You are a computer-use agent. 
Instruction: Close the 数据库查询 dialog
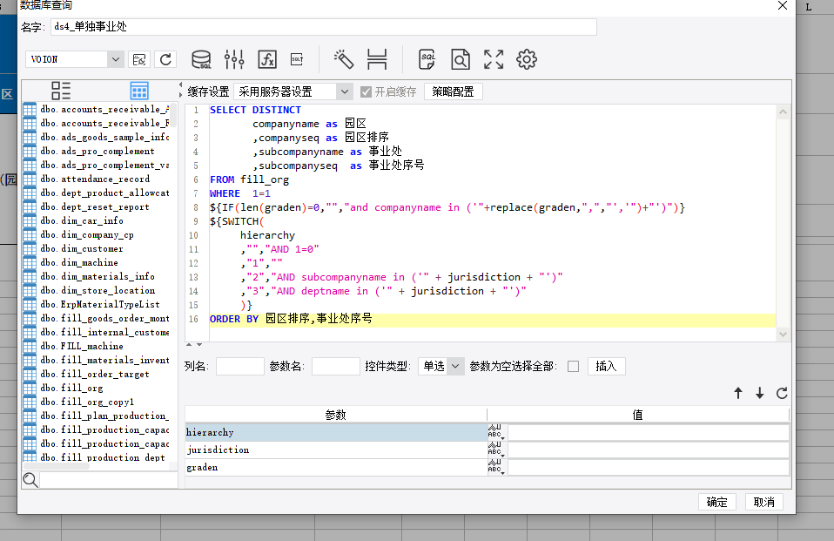783,5
